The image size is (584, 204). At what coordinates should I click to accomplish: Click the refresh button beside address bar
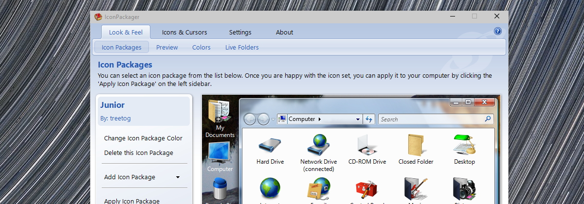369,119
